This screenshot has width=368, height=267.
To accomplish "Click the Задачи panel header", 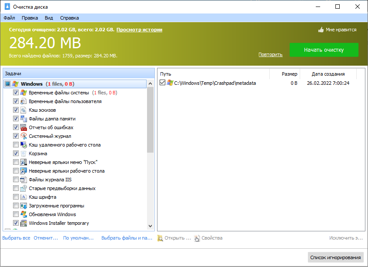I will coord(79,73).
